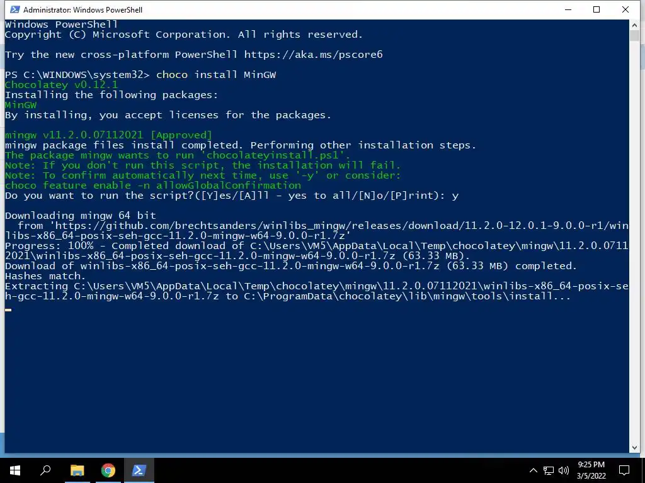Click 'Chocolatey v0.12.1' line

pyautogui.click(x=61, y=85)
